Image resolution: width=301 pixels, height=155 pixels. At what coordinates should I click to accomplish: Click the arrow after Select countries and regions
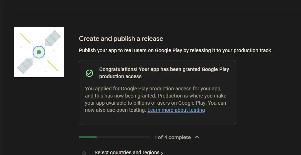162,153
